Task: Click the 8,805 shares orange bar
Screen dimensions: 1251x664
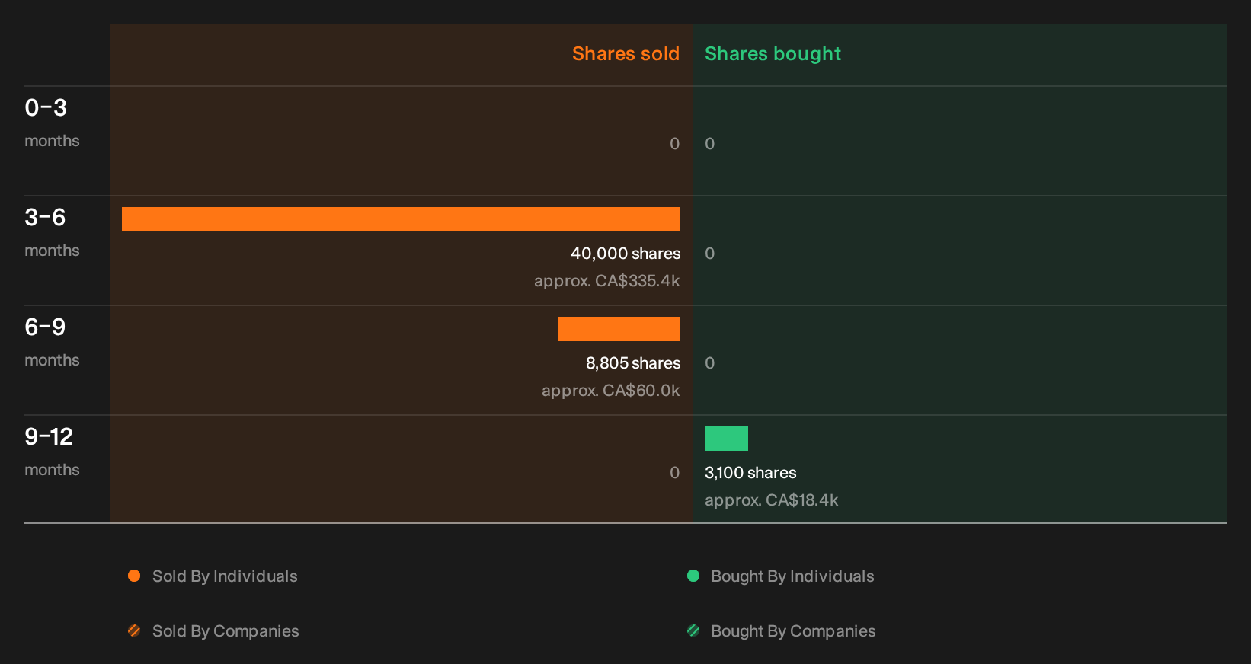Action: [x=619, y=329]
